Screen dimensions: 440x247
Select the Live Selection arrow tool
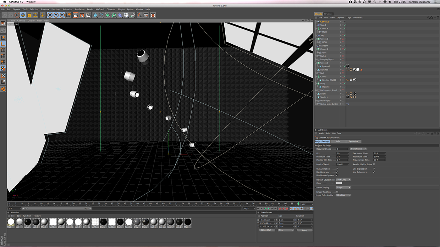(17, 15)
